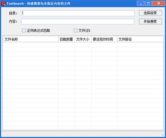This screenshot has height=138, width=166.
Task: Close the FastSearch window
Action: 159,3
